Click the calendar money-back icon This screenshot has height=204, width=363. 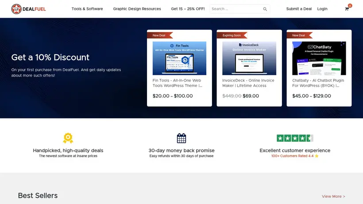pos(181,138)
